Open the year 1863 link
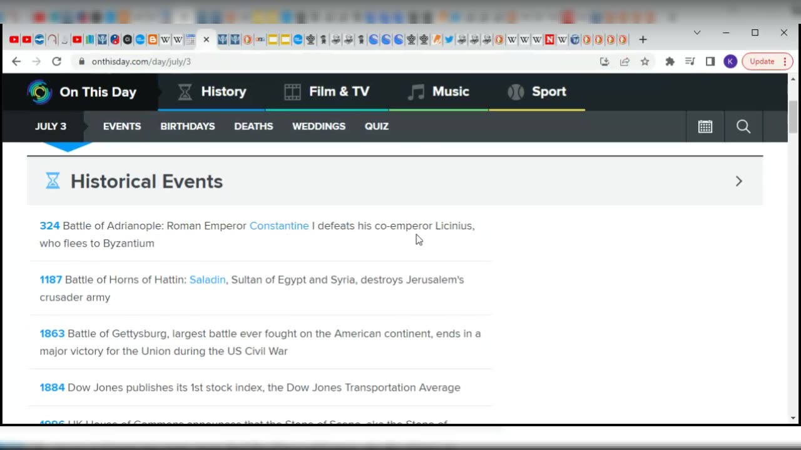The image size is (801, 450). 52,334
